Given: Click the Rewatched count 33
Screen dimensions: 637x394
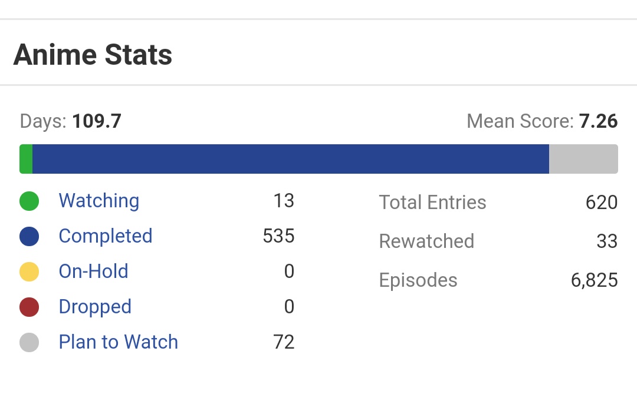Looking at the screenshot, I should pos(608,241).
